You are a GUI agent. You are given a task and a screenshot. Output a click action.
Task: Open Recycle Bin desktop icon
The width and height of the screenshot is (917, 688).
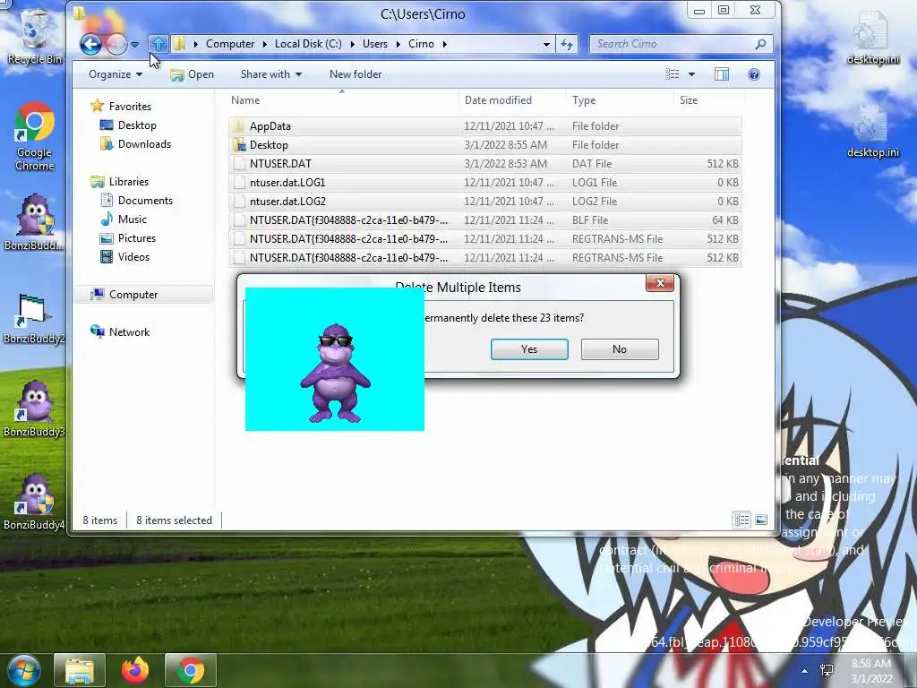[35, 36]
